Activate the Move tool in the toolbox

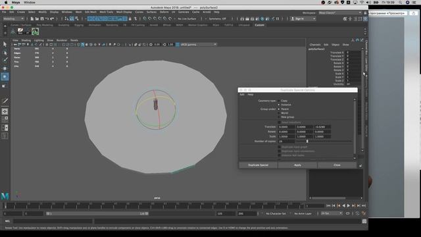pos(5,68)
